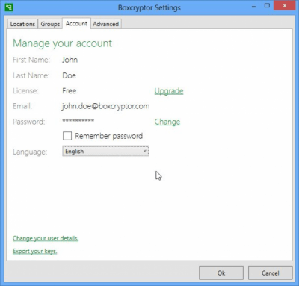The width and height of the screenshot is (299, 286).
Task: Maximize the Boxcryptor Settings window
Action: [x=267, y=5]
